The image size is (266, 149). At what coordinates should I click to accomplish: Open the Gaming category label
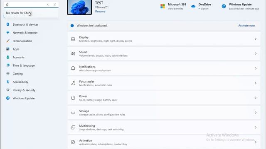(17, 74)
